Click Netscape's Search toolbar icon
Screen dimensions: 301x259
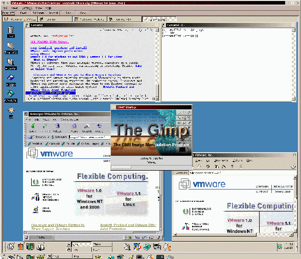86,126
